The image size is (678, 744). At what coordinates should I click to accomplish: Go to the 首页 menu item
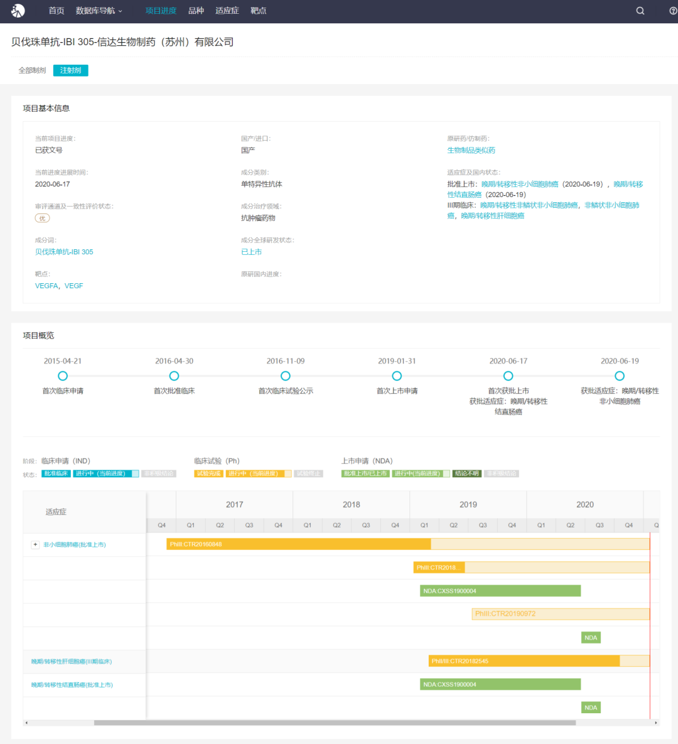pos(56,11)
